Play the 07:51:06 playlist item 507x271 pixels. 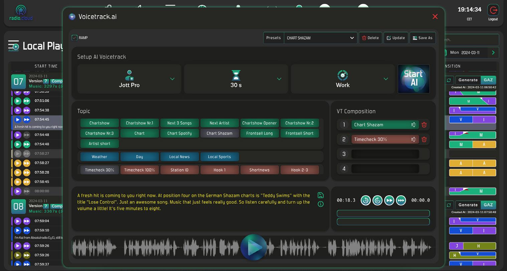tap(18, 101)
